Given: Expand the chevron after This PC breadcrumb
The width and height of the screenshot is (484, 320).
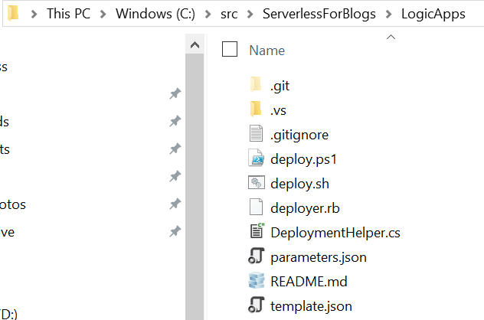Looking at the screenshot, I should click(x=106, y=14).
